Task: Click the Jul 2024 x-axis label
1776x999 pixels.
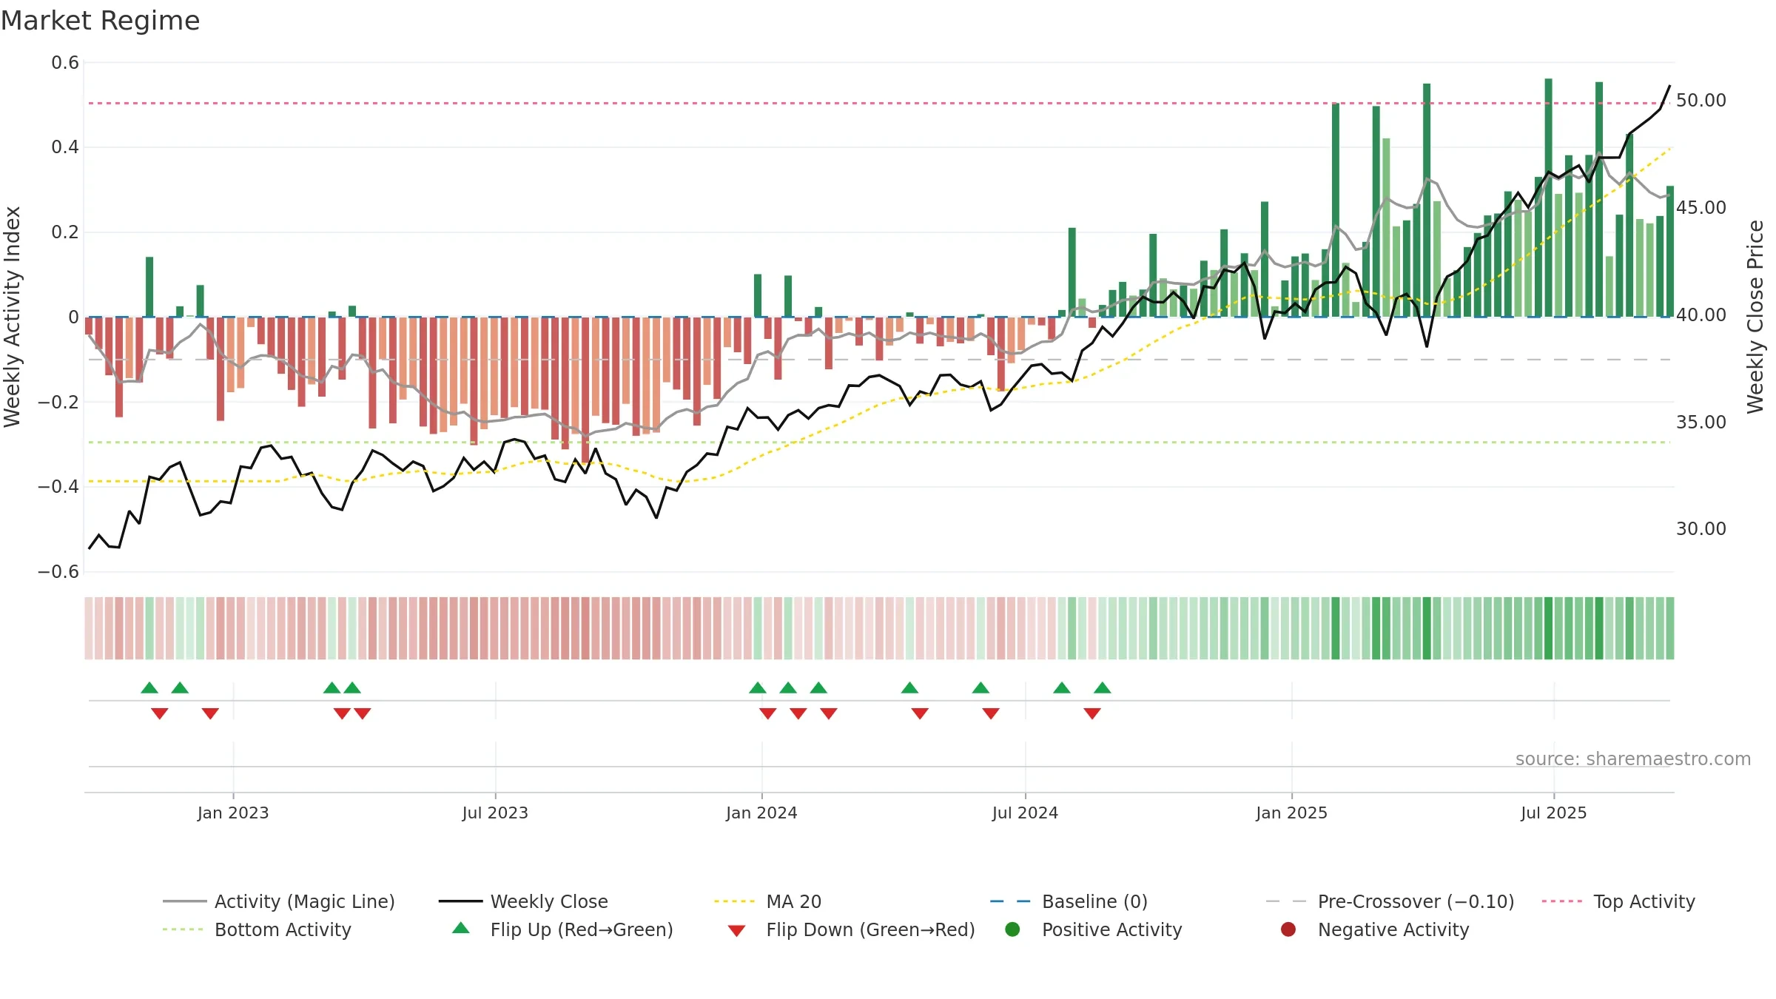Action: pos(1025,813)
